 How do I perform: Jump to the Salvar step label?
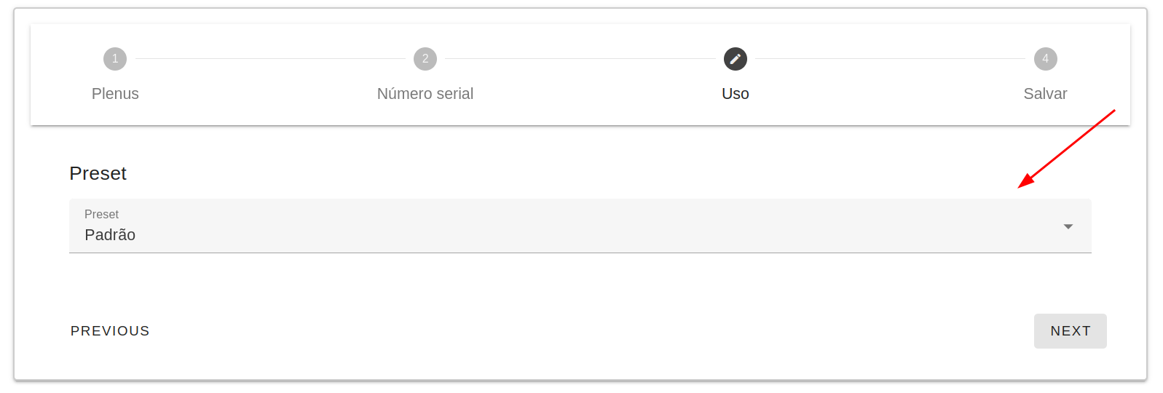(1045, 94)
